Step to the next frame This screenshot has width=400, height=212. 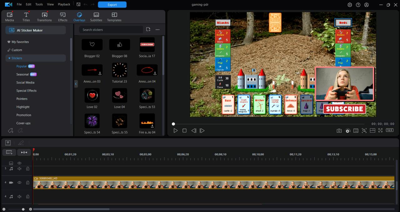(x=202, y=131)
